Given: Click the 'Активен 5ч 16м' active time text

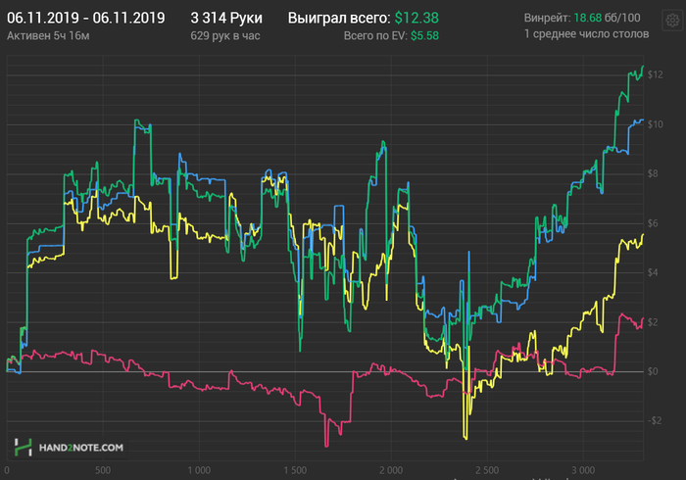Looking at the screenshot, I should 48,36.
